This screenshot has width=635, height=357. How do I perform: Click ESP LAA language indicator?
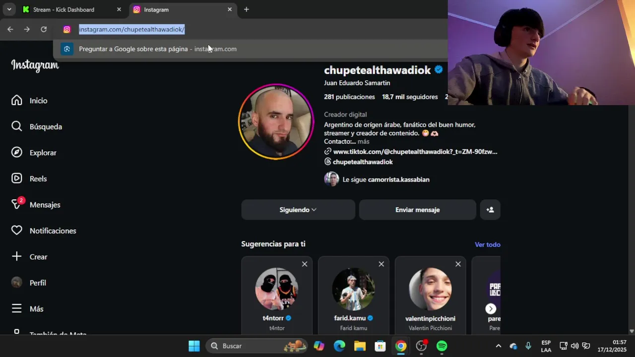pyautogui.click(x=546, y=346)
